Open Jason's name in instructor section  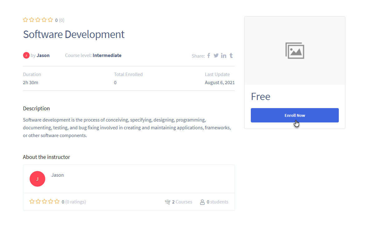point(57,175)
